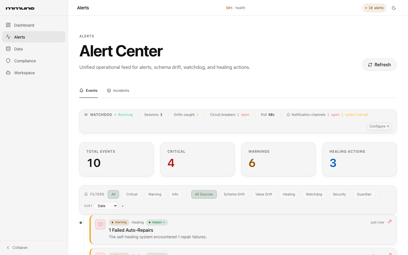Click Drifts caught 2 status
The width and height of the screenshot is (408, 255).
pyautogui.click(x=186, y=115)
